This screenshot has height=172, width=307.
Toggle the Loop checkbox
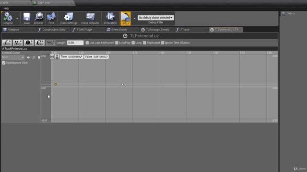(x=133, y=43)
